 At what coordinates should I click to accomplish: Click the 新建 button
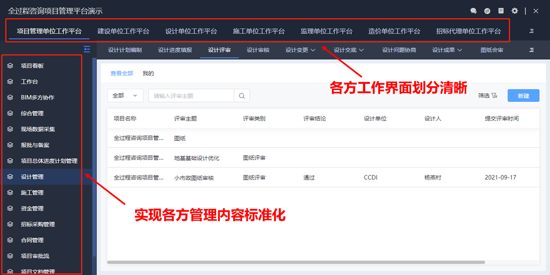click(x=523, y=96)
